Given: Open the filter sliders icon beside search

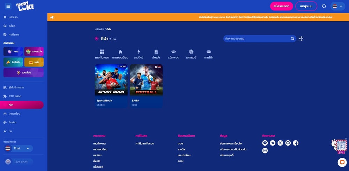Looking at the screenshot, I should tap(301, 39).
